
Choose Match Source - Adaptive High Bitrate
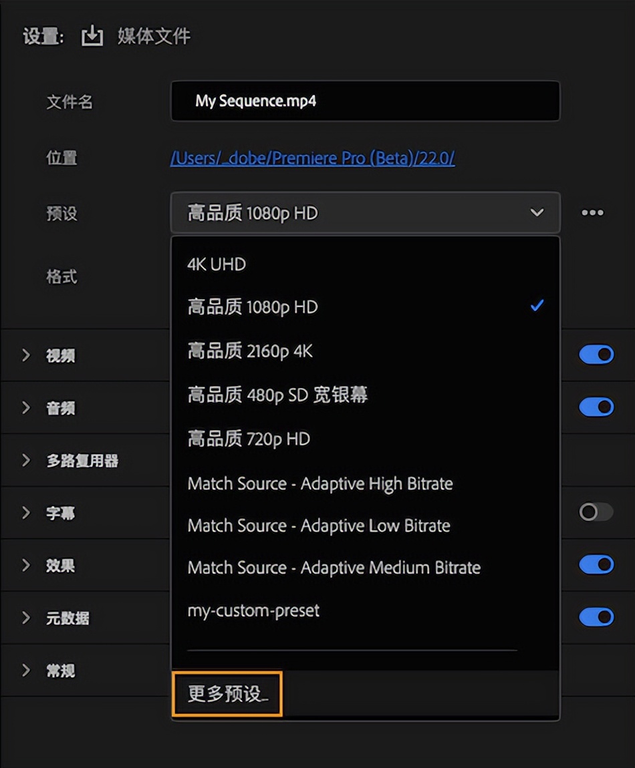(320, 484)
